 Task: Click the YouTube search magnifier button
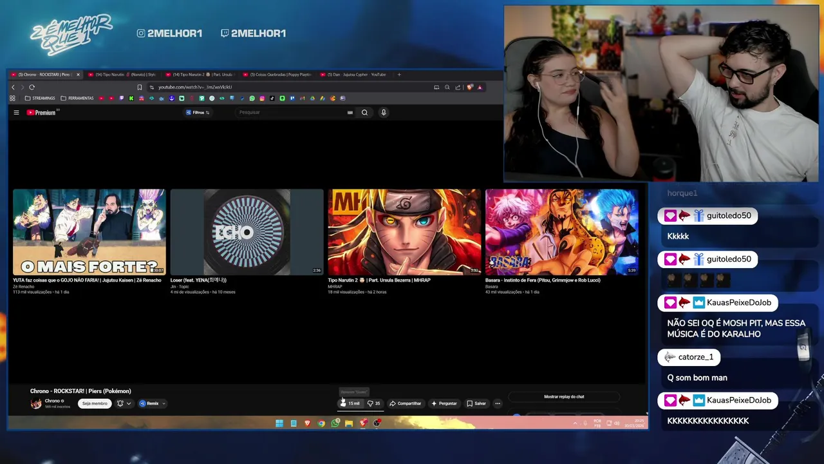tap(364, 112)
